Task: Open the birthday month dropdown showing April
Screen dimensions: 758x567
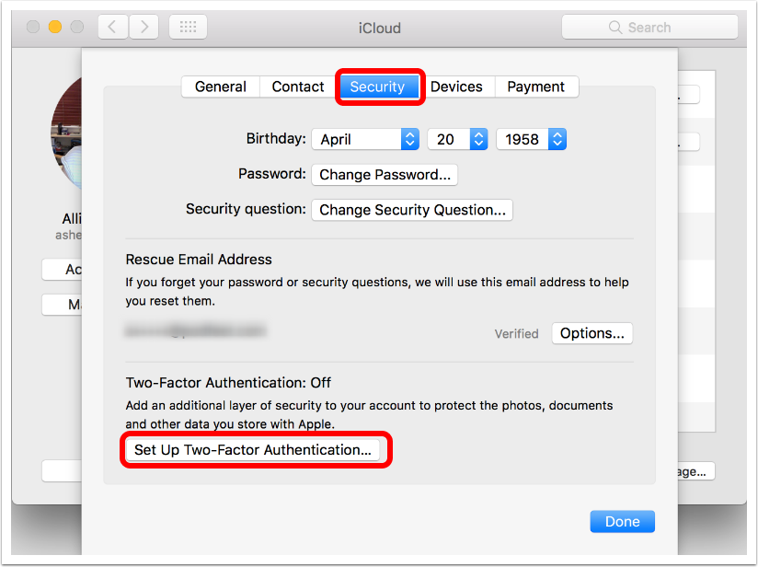Action: [366, 140]
